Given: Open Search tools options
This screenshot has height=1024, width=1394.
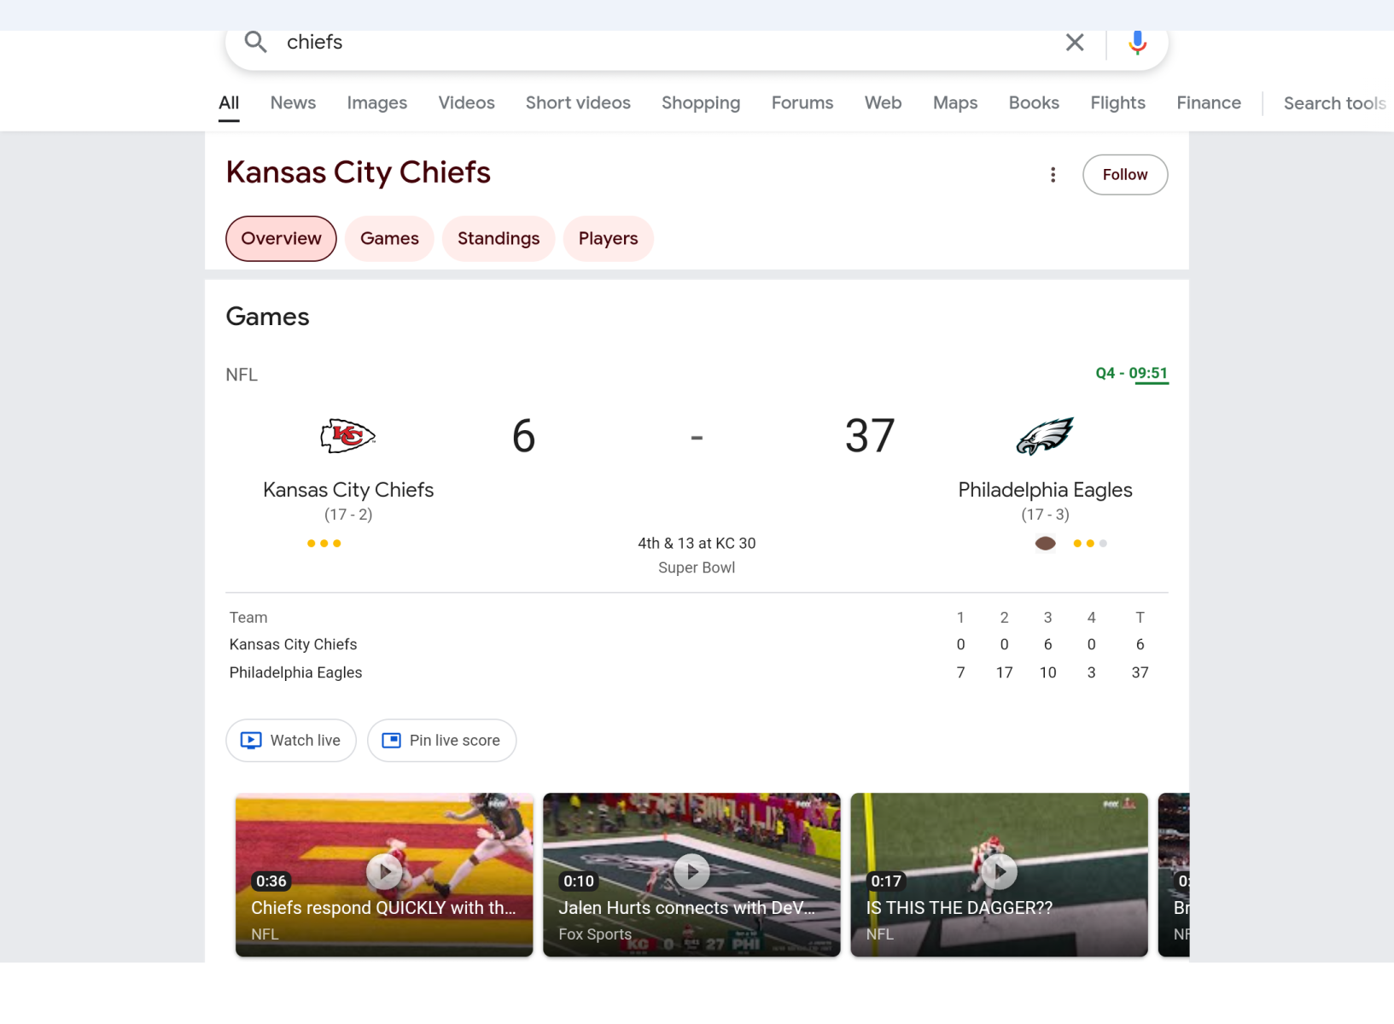Looking at the screenshot, I should point(1334,103).
